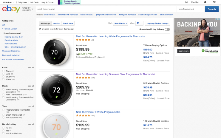Click related search wifi thermostat

click(49, 15)
